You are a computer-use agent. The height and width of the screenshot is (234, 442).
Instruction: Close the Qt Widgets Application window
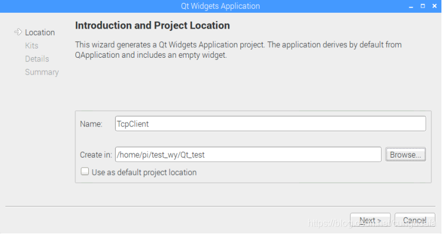(x=434, y=6)
